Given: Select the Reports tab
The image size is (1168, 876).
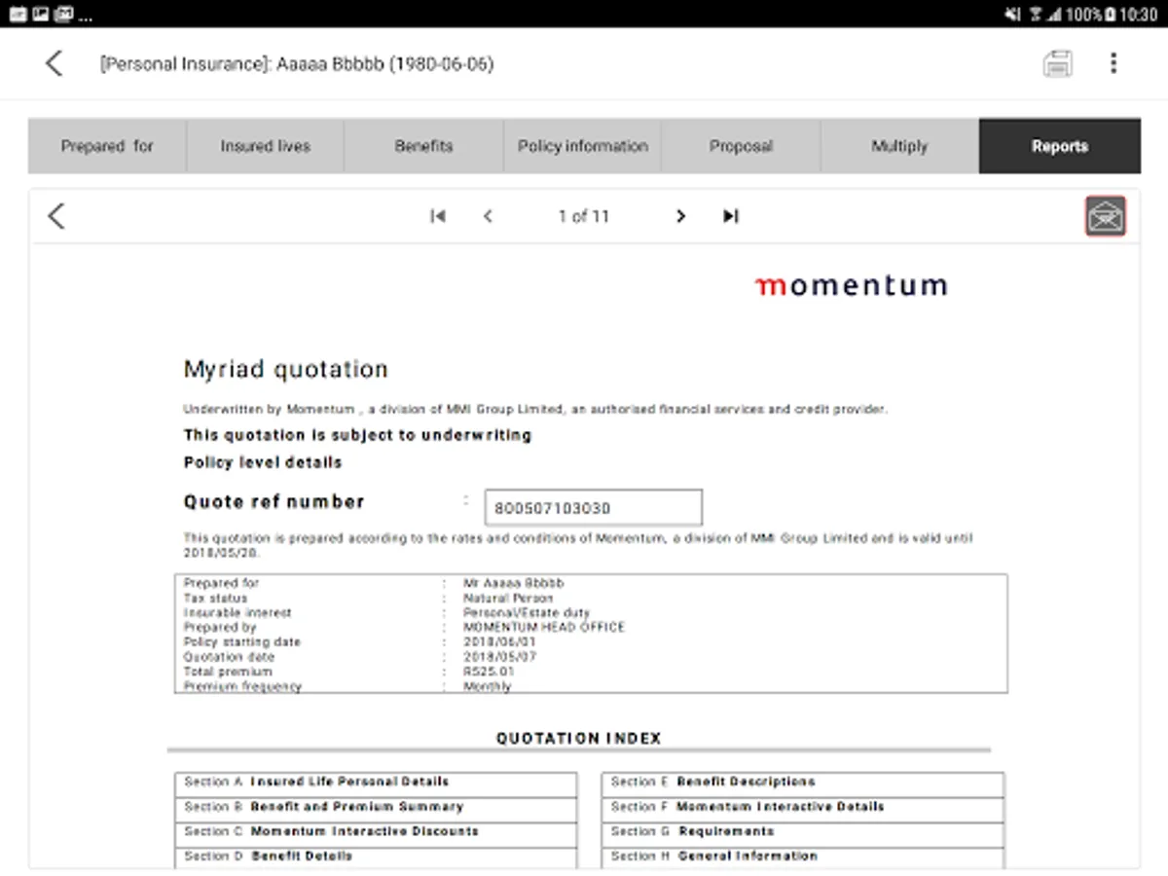Looking at the screenshot, I should point(1060,146).
